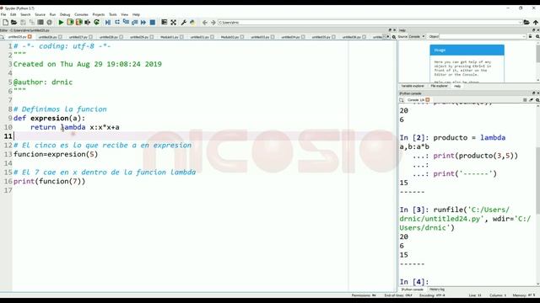Step over current line debug icon
The height and width of the screenshot is (303, 540).
click(x=117, y=23)
